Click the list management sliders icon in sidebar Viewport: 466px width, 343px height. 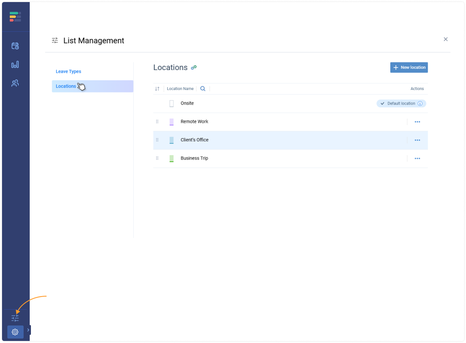click(15, 318)
